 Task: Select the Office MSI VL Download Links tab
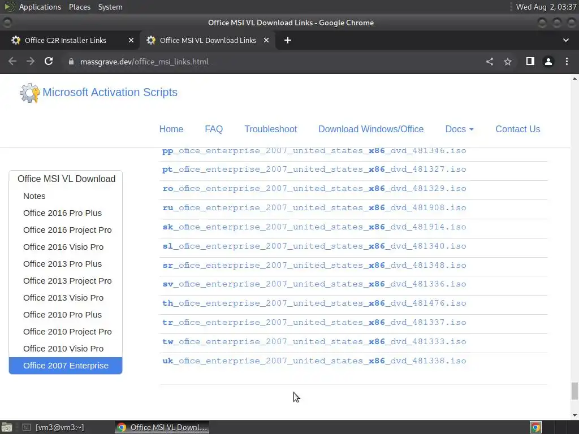208,40
